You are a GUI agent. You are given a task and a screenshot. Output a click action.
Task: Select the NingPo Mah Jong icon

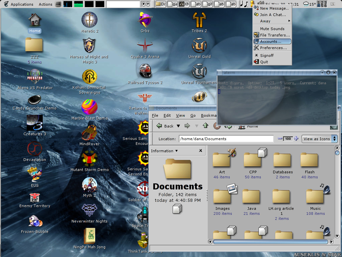[x=90, y=236]
